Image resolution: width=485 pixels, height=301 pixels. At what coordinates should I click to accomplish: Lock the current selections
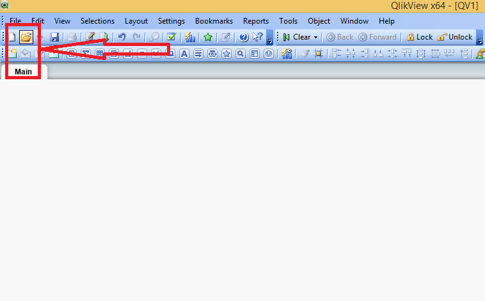[x=420, y=37]
